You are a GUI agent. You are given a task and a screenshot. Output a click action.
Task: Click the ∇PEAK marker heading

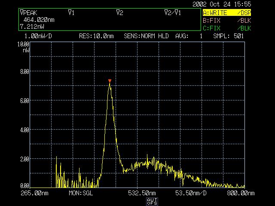point(29,13)
